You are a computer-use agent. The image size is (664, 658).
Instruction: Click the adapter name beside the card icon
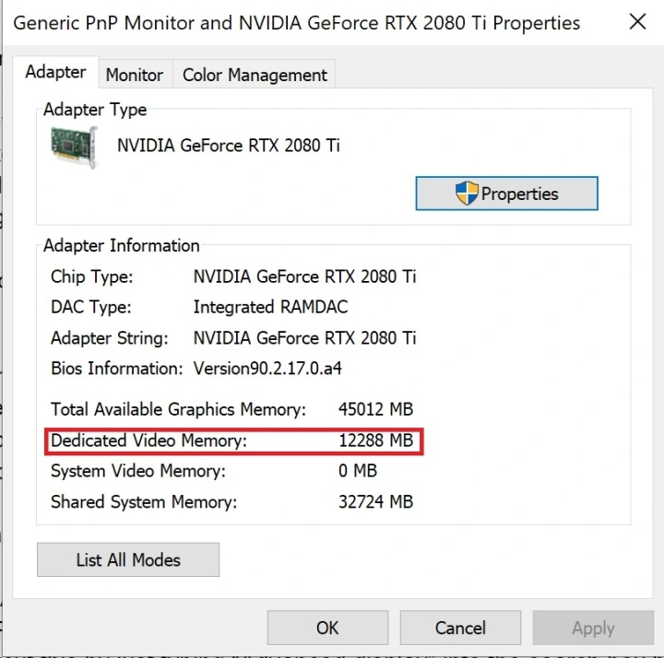[x=229, y=145]
